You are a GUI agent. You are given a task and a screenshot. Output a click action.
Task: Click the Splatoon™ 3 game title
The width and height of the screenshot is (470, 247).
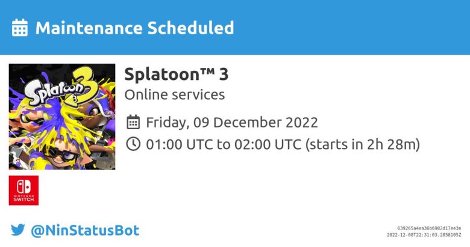click(176, 74)
